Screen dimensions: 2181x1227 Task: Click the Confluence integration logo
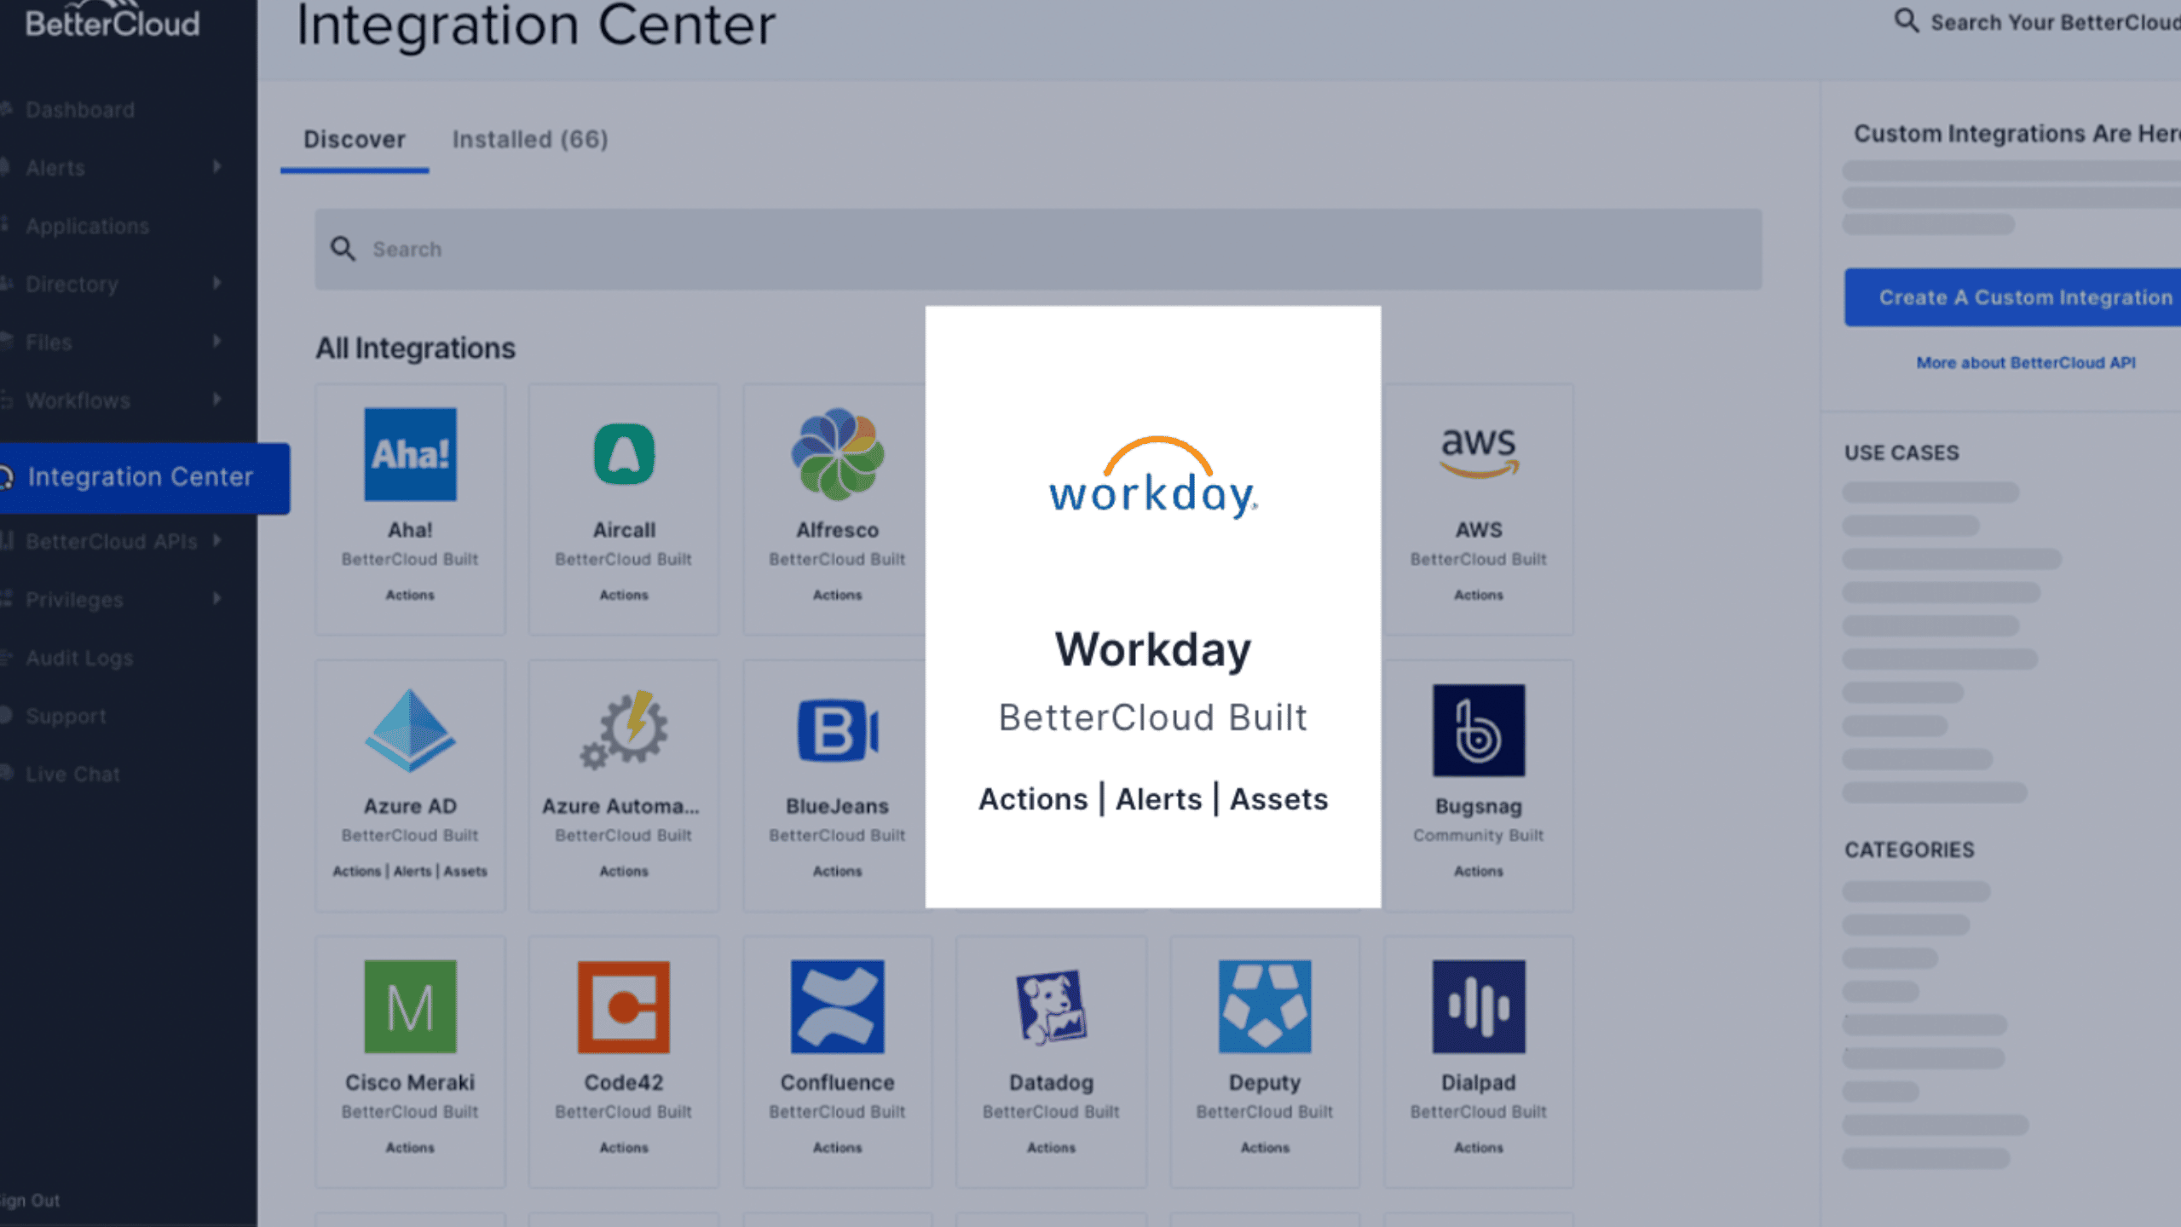[x=837, y=1006]
